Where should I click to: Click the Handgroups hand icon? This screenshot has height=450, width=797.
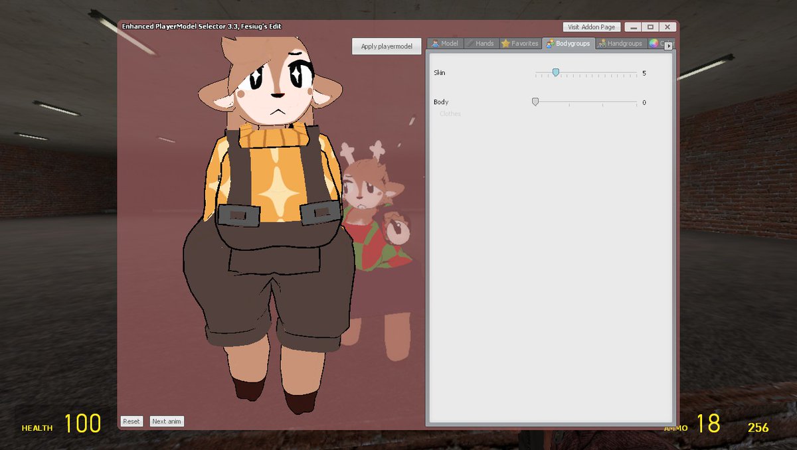click(602, 43)
